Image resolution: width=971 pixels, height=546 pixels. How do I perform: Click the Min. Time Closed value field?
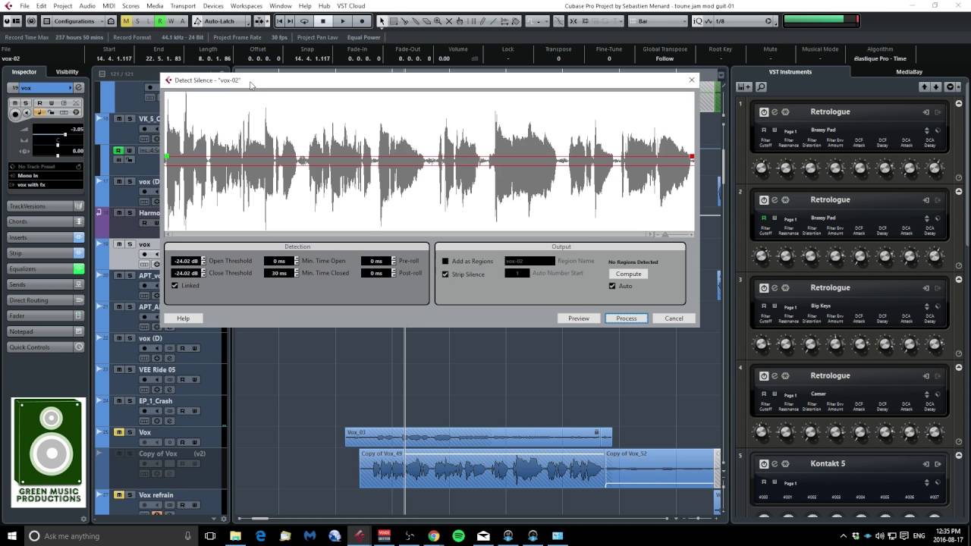(x=278, y=273)
